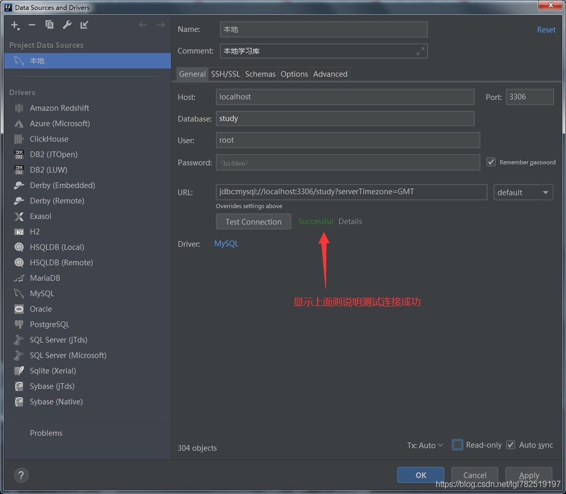Click into the Password field

(x=348, y=162)
